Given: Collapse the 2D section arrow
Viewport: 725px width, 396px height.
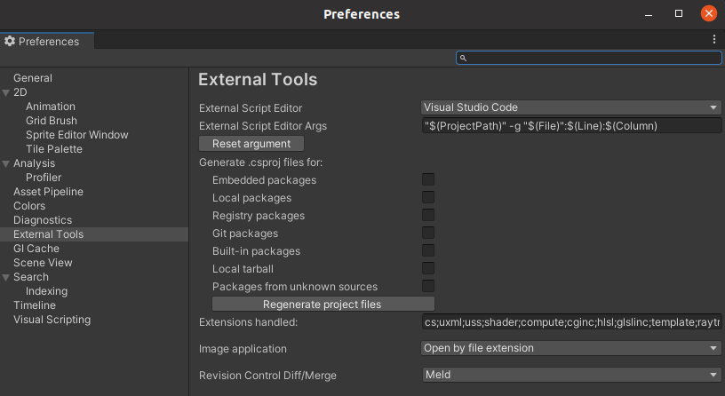Looking at the screenshot, I should (6, 92).
